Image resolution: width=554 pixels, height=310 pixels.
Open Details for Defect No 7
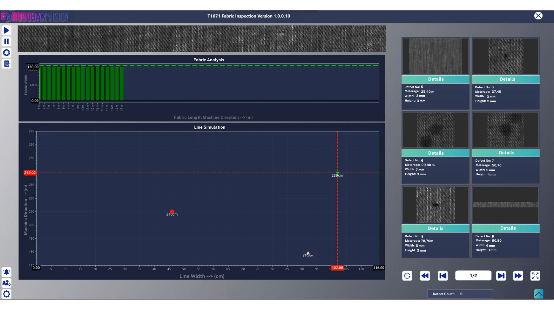506,153
